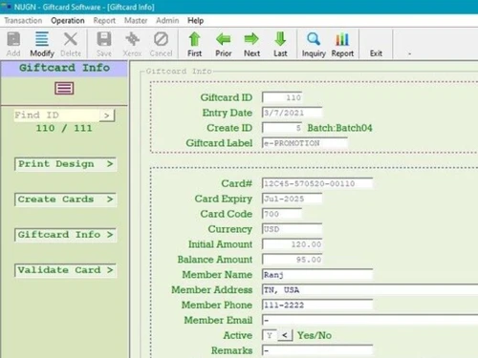The width and height of the screenshot is (478, 358).
Task: Click the Card# field
Action: click(x=317, y=183)
